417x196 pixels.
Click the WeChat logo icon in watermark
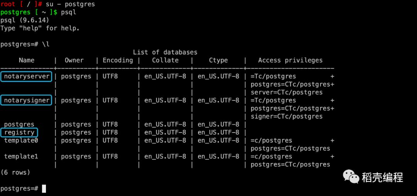[x=351, y=177]
